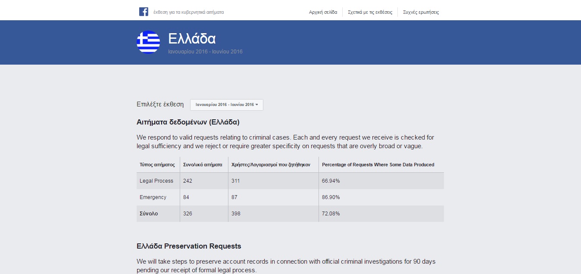Click the Greece flag icon

point(148,42)
